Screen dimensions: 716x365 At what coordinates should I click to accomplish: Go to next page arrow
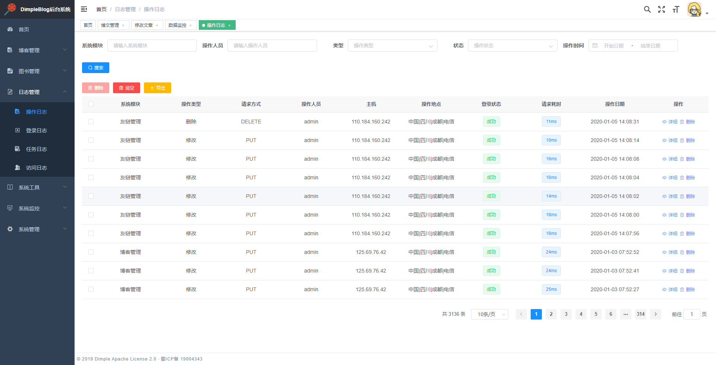coord(656,314)
